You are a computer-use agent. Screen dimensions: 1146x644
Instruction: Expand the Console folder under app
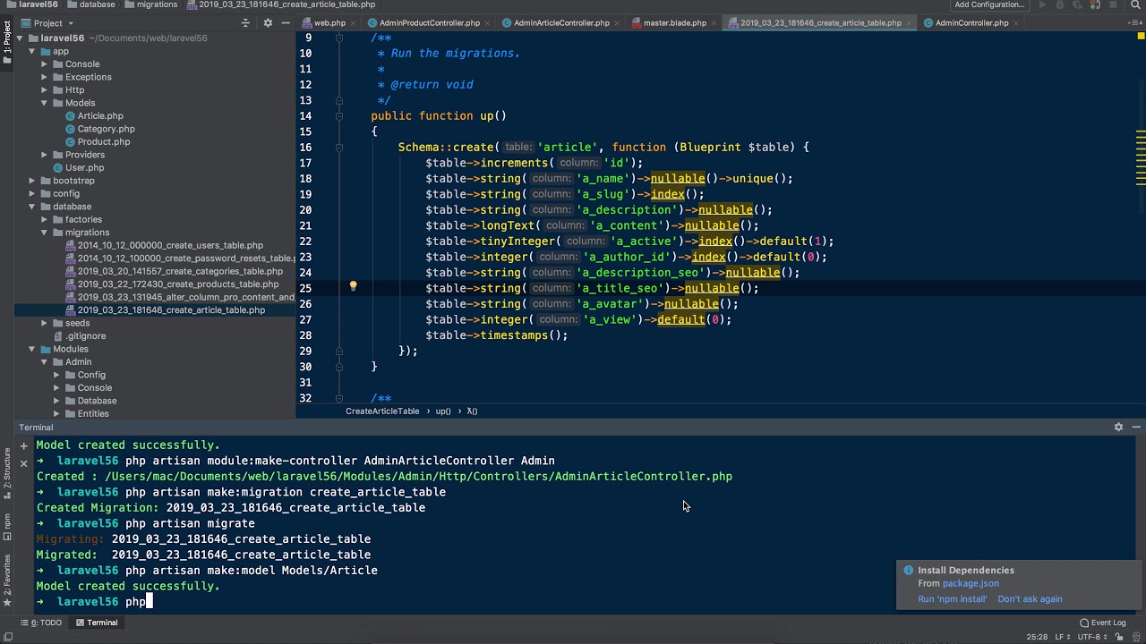tap(45, 64)
